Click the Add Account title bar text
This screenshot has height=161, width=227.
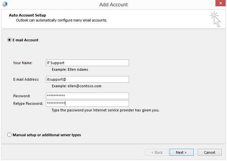pyautogui.click(x=113, y=5)
